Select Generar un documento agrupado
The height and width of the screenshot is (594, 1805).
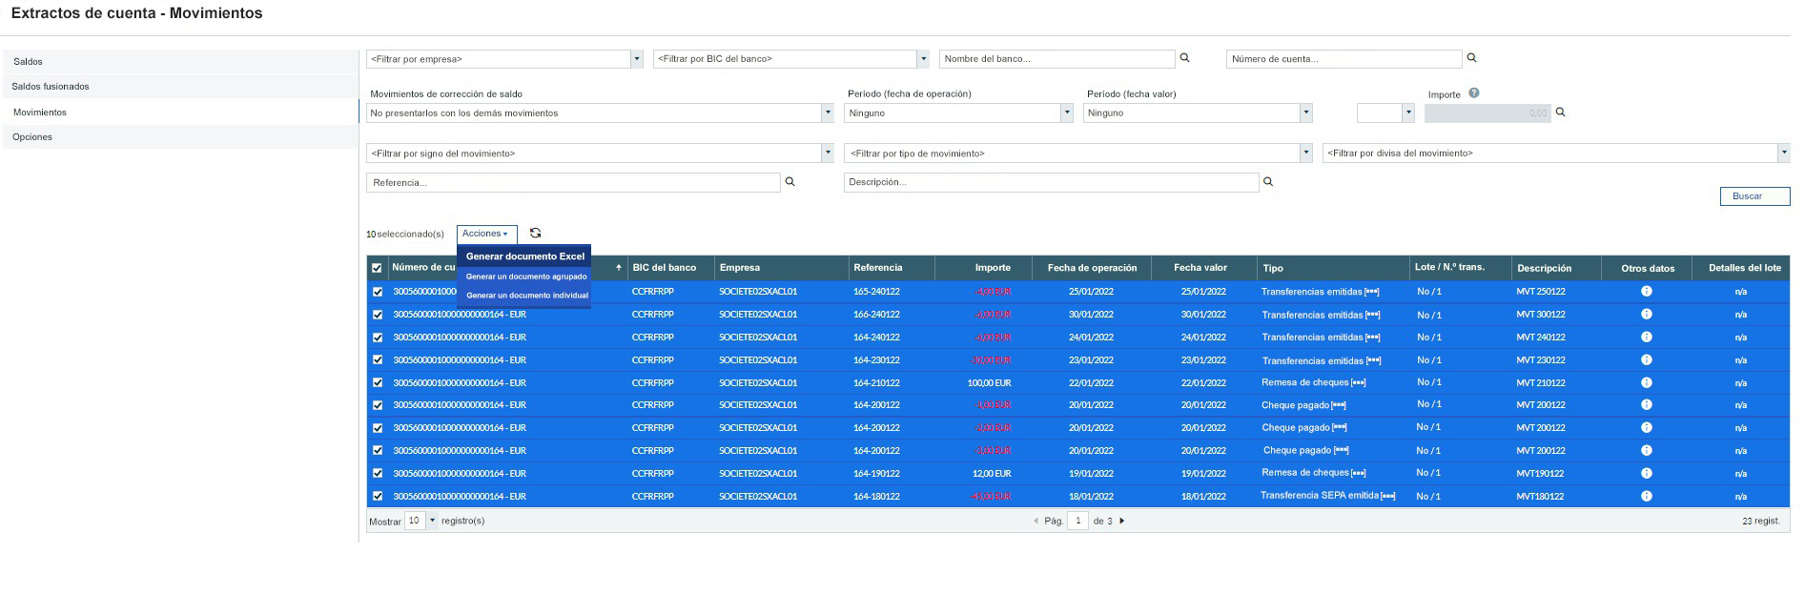click(526, 277)
